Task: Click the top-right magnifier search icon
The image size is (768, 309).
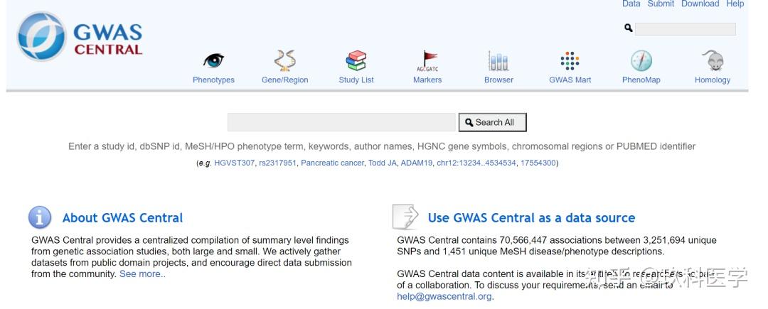Action: coord(628,28)
